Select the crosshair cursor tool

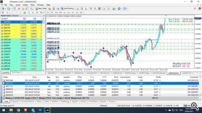click(7, 13)
